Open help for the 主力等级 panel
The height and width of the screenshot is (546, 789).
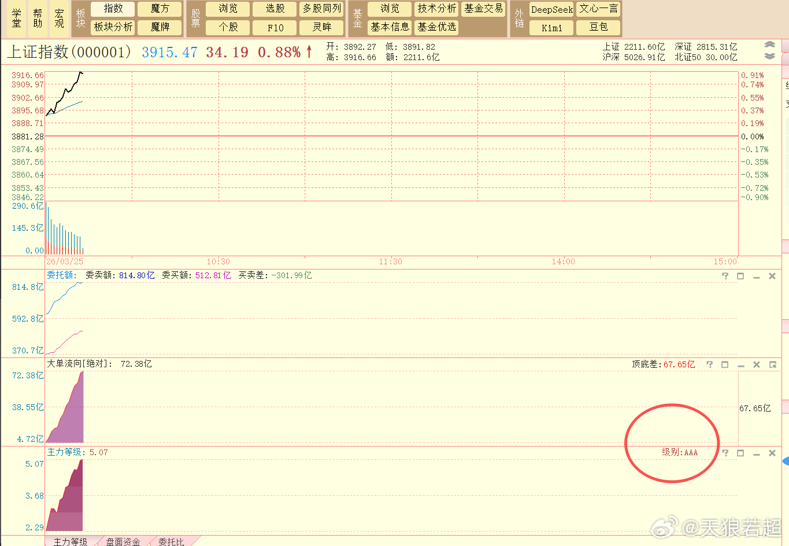pos(725,453)
